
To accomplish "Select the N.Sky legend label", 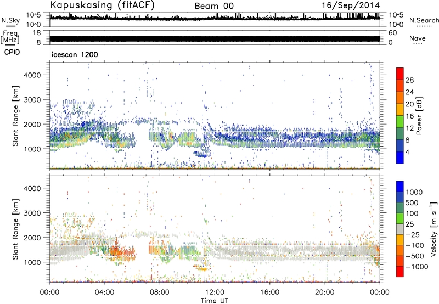I will (x=10, y=20).
